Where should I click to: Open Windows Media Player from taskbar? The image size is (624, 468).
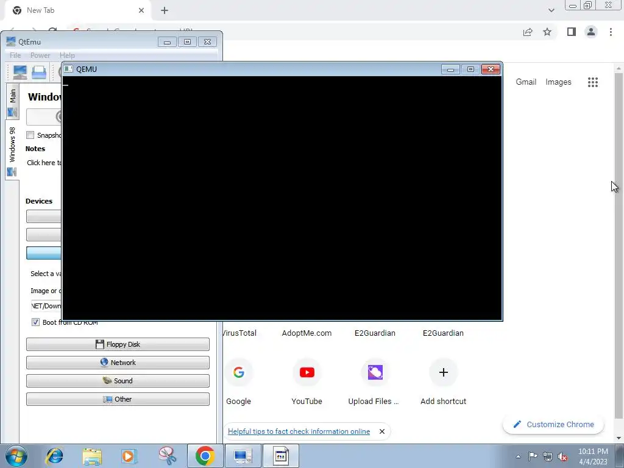[129, 456]
